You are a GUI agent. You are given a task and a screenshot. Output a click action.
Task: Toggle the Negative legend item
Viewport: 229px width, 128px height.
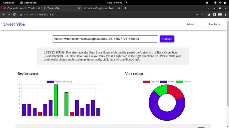point(151,82)
